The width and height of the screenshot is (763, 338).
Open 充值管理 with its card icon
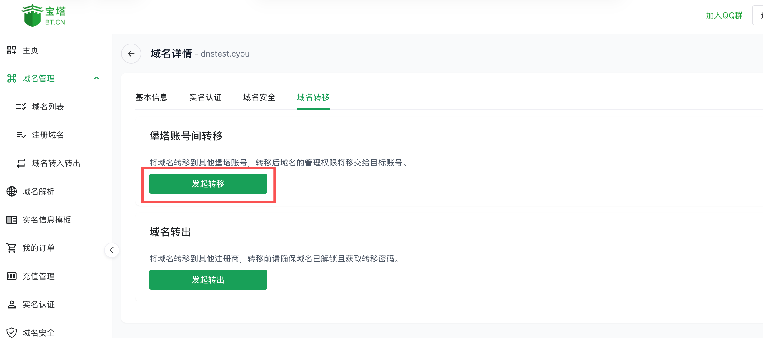click(11, 276)
